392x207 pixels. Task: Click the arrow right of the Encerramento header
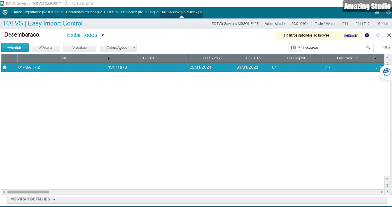point(375,58)
